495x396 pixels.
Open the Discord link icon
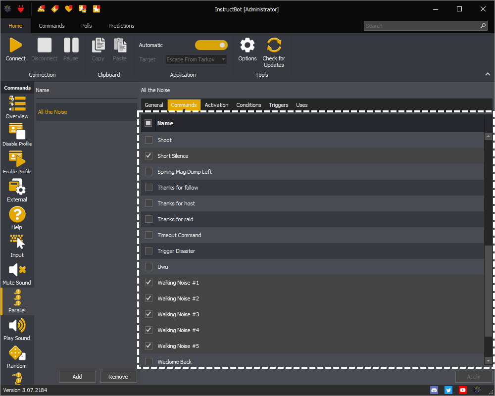[x=434, y=390]
